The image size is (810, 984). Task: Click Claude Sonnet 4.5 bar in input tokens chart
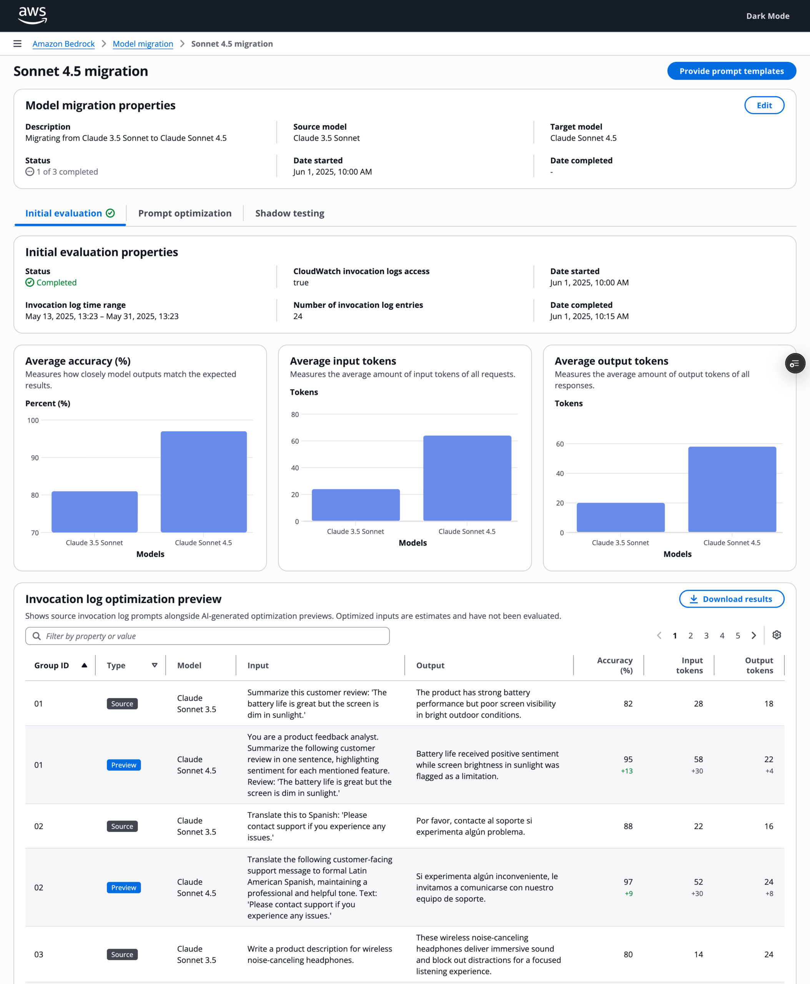coord(467,478)
